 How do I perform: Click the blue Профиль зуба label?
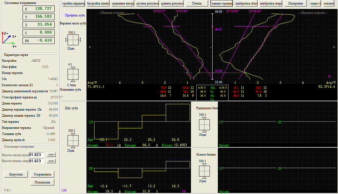point(75,16)
